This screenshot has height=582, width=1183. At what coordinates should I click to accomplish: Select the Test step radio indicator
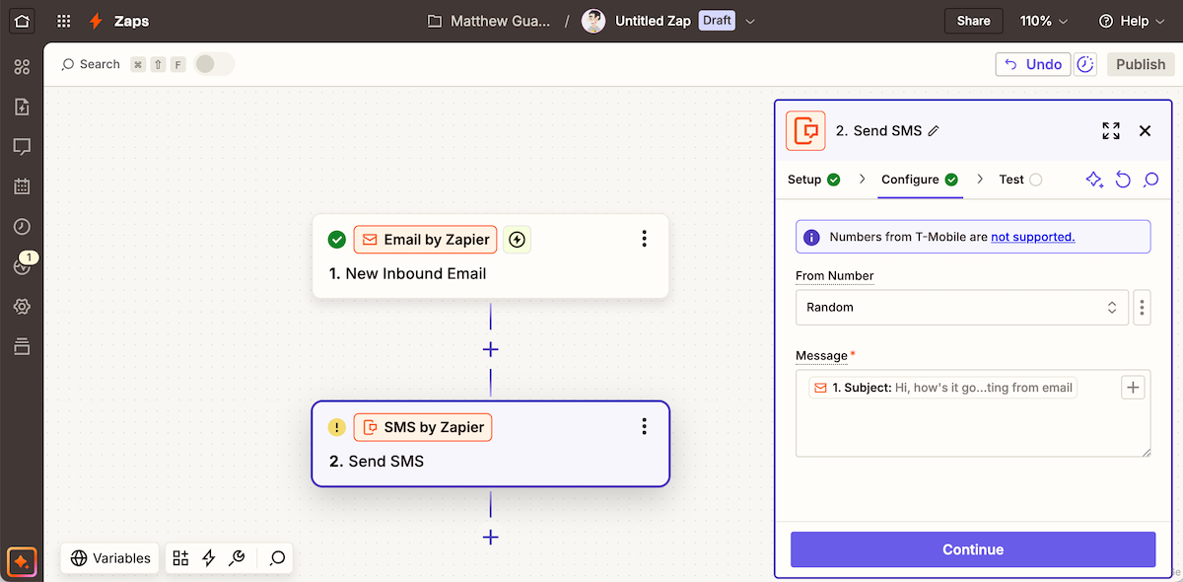point(1035,180)
